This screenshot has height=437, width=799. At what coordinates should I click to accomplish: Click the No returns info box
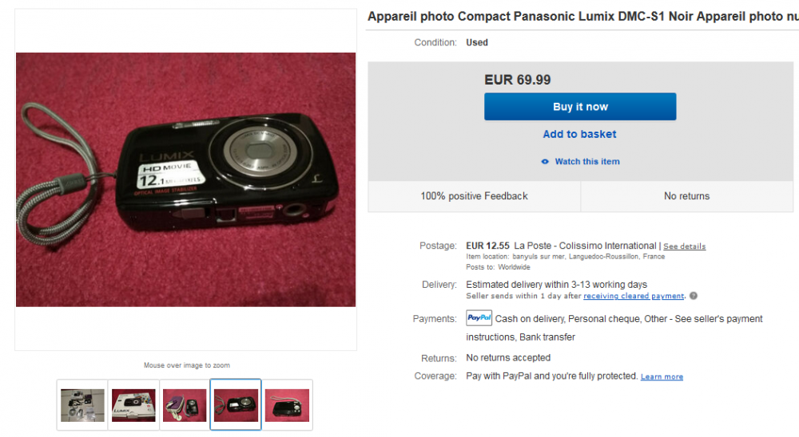[686, 196]
